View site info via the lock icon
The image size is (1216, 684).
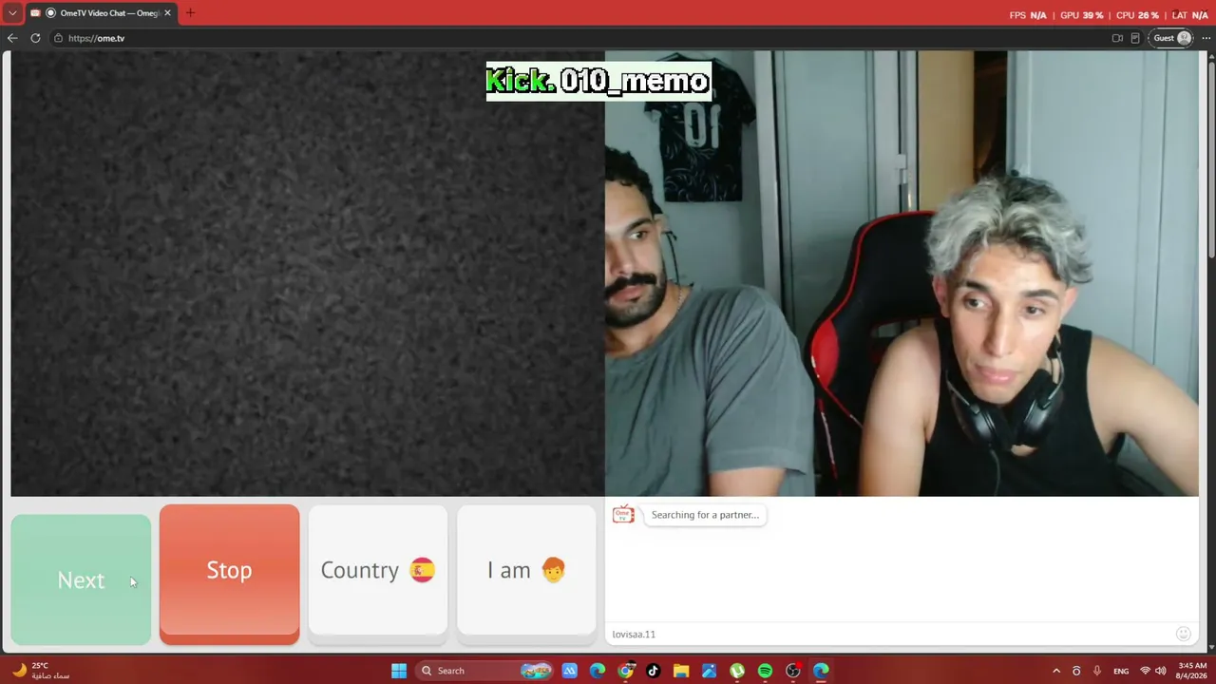58,38
